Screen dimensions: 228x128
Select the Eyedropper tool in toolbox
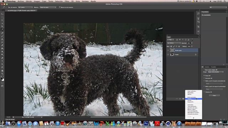pos(2,30)
